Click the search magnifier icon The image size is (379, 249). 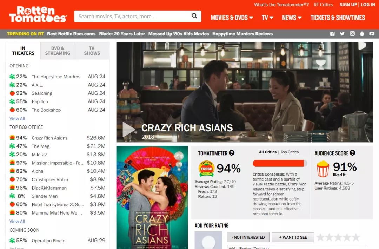coord(194,16)
